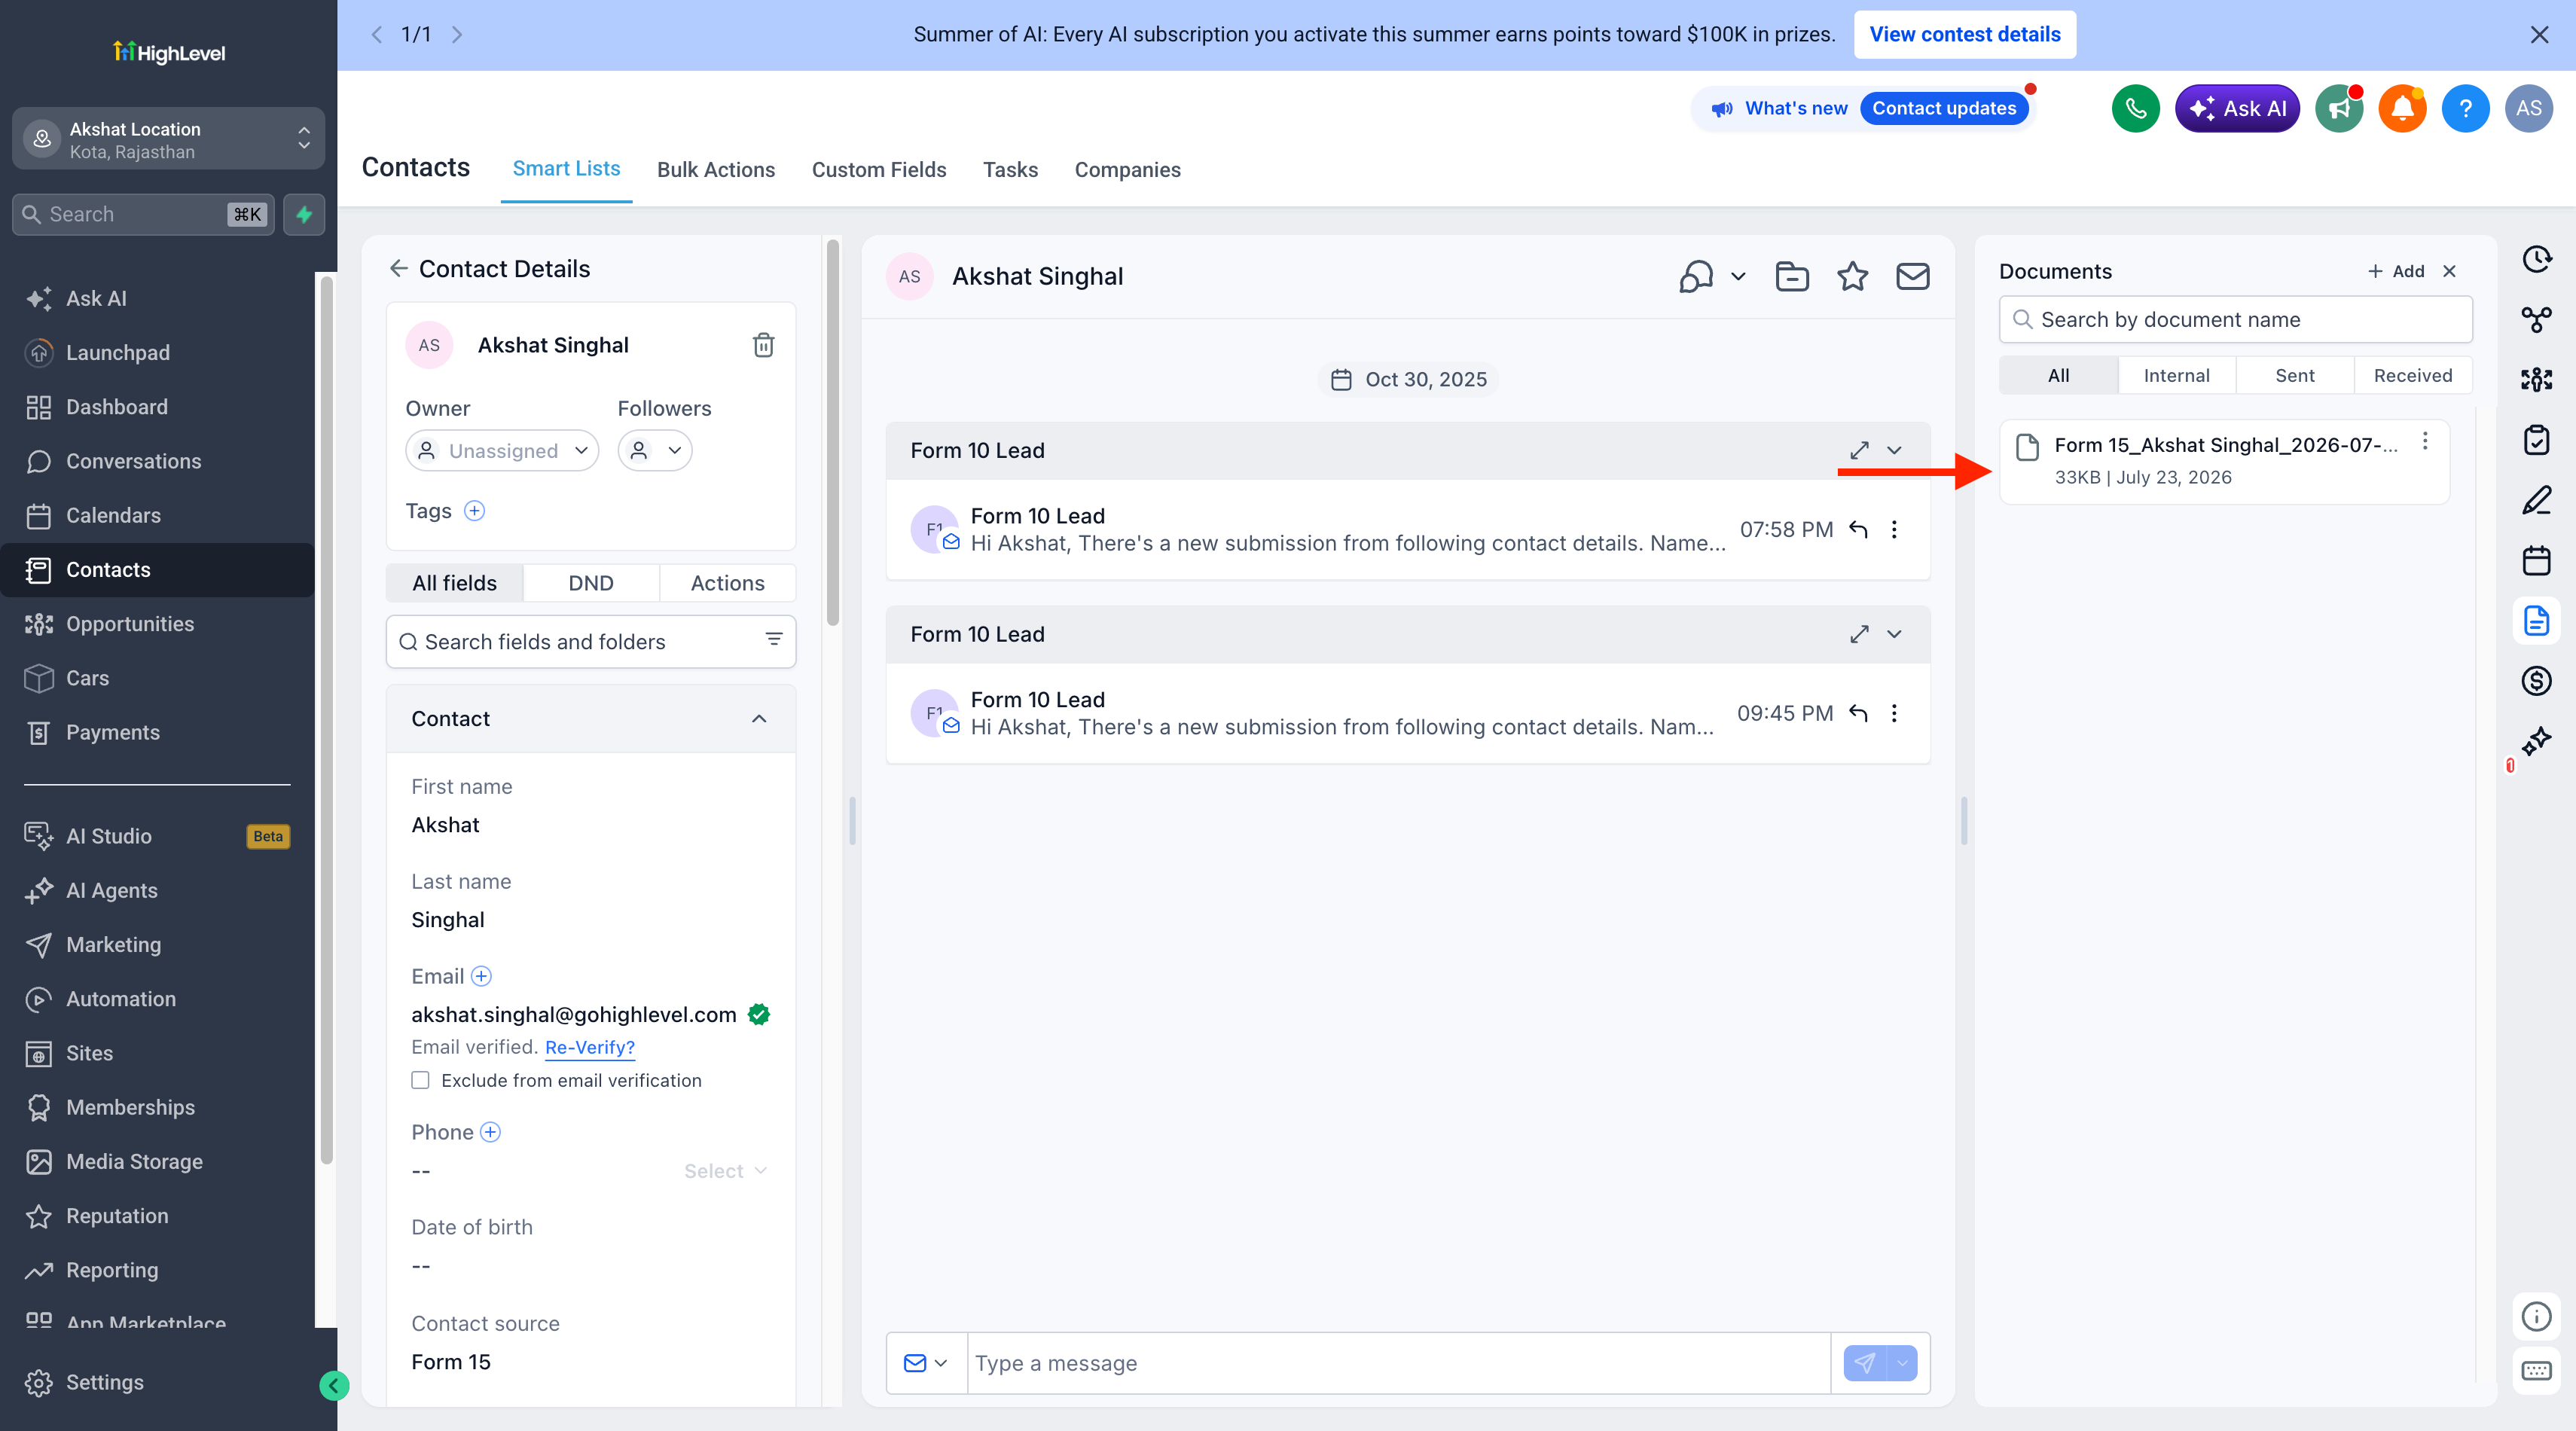Open the info icon in right rail
The image size is (2576, 1431).
pyautogui.click(x=2536, y=1316)
